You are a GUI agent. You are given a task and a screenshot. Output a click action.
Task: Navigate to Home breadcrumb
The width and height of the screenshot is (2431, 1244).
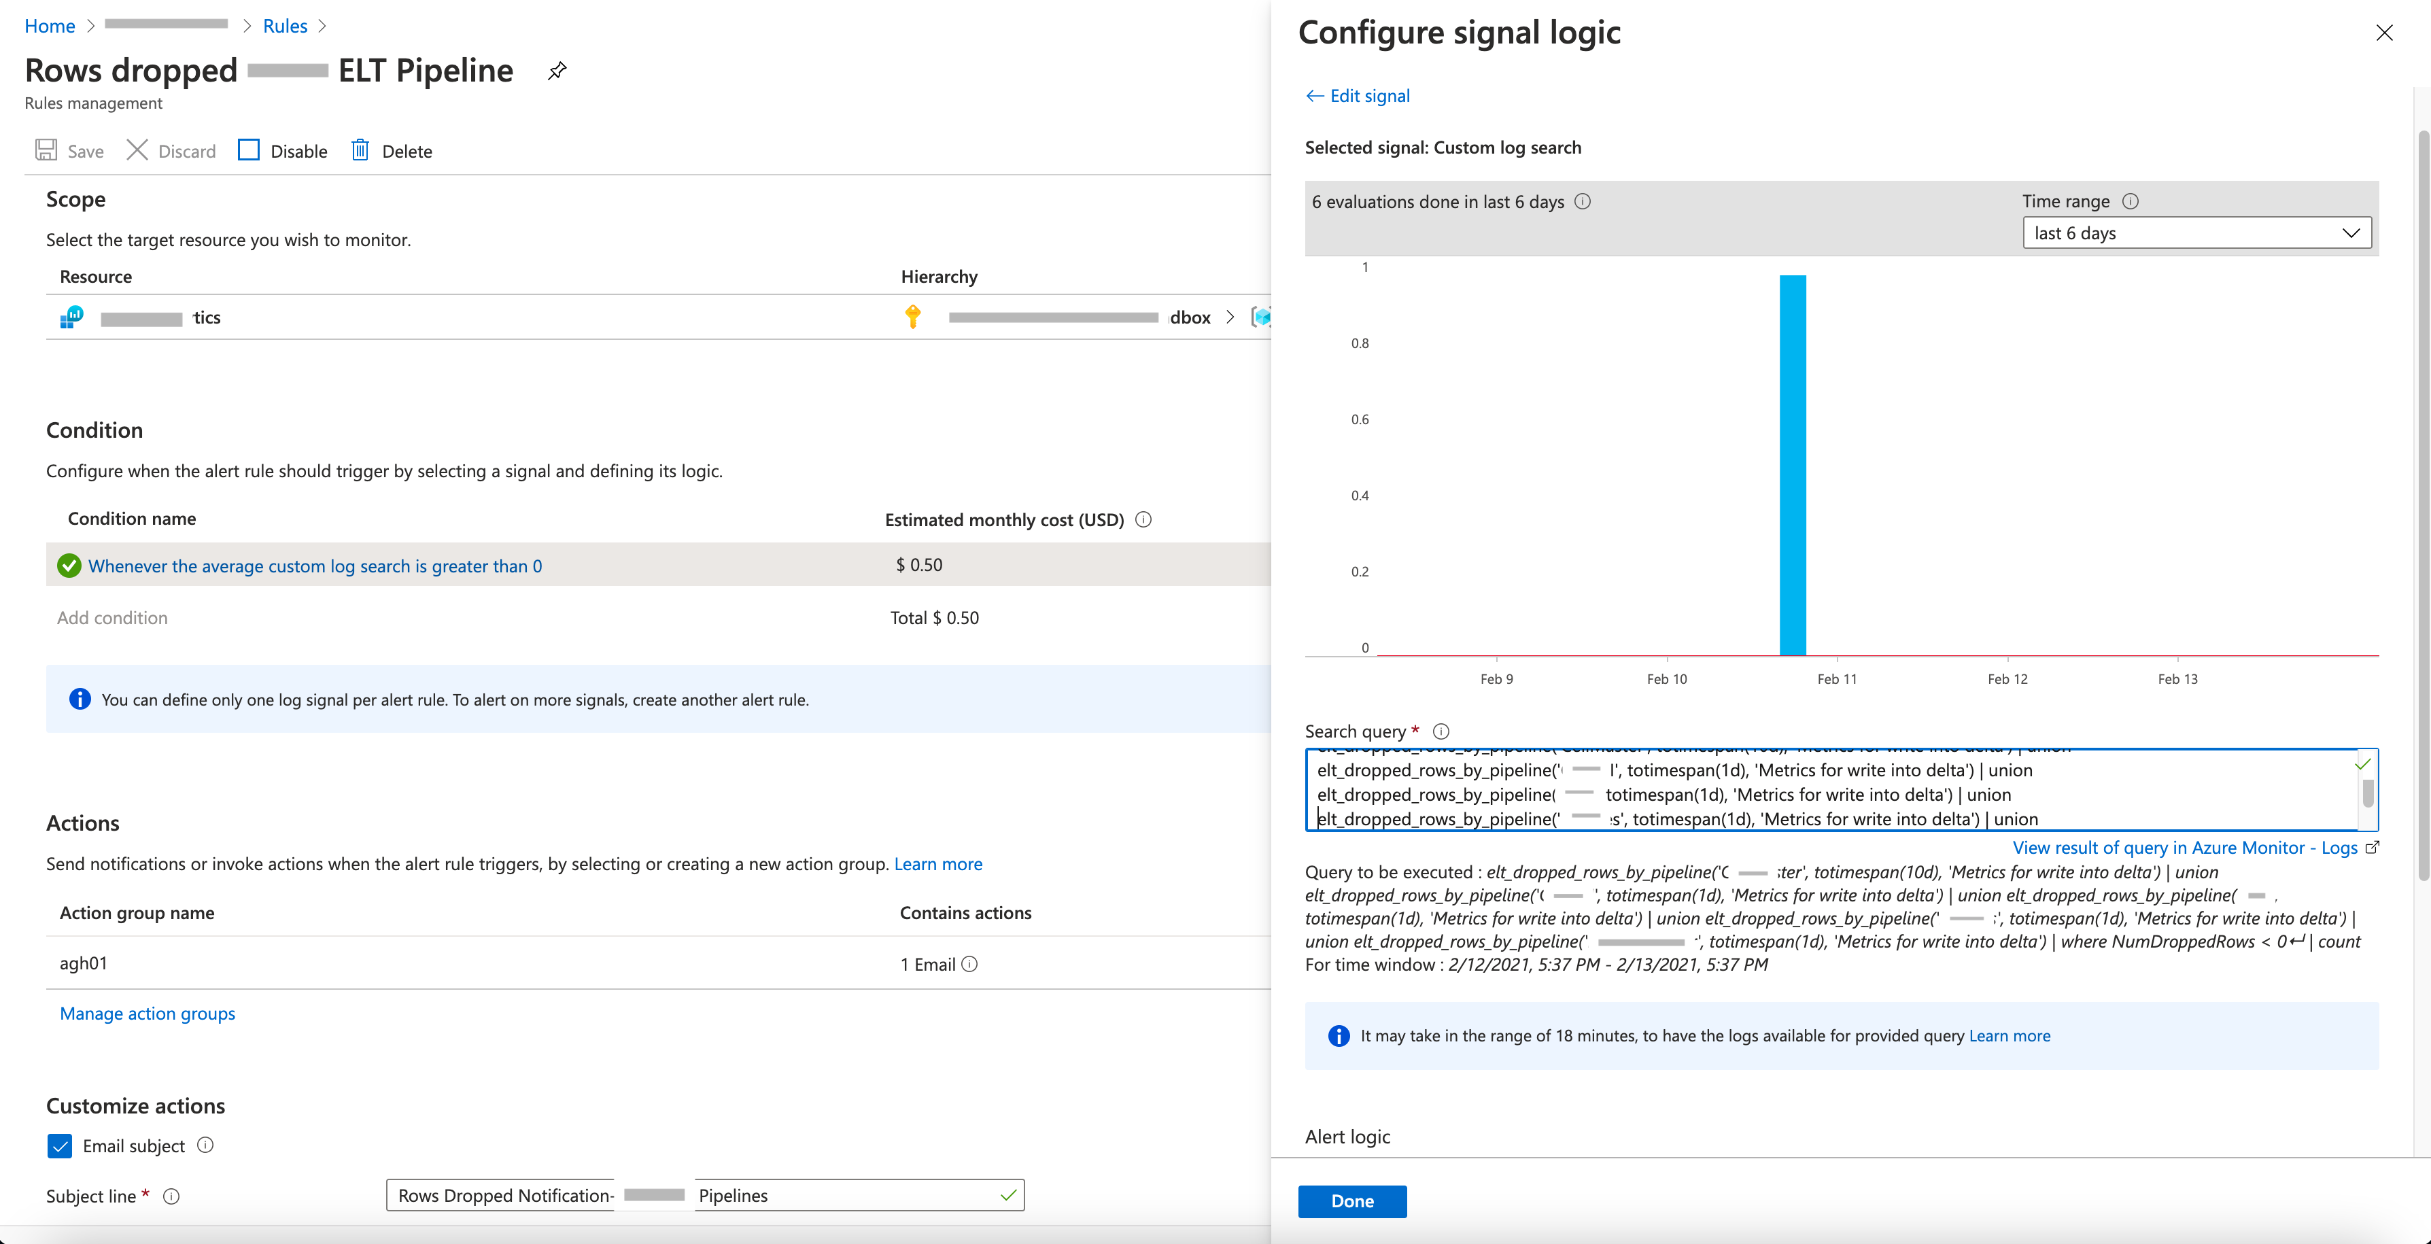(x=49, y=27)
